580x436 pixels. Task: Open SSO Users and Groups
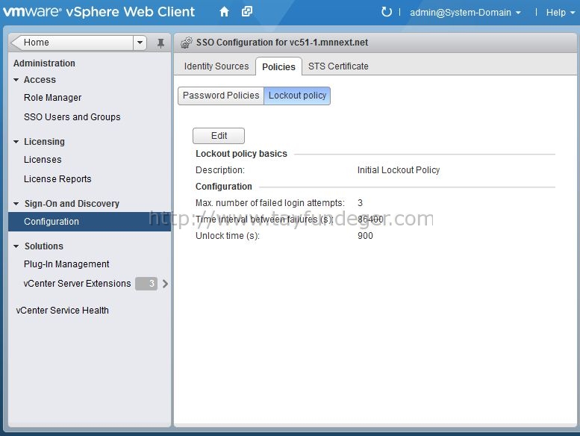(x=72, y=117)
